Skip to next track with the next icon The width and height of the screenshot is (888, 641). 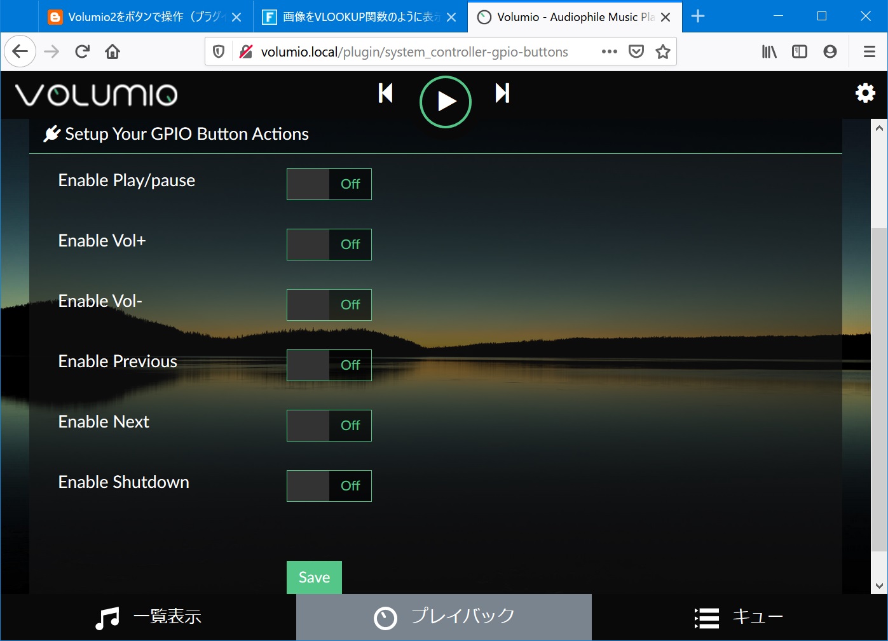click(502, 93)
